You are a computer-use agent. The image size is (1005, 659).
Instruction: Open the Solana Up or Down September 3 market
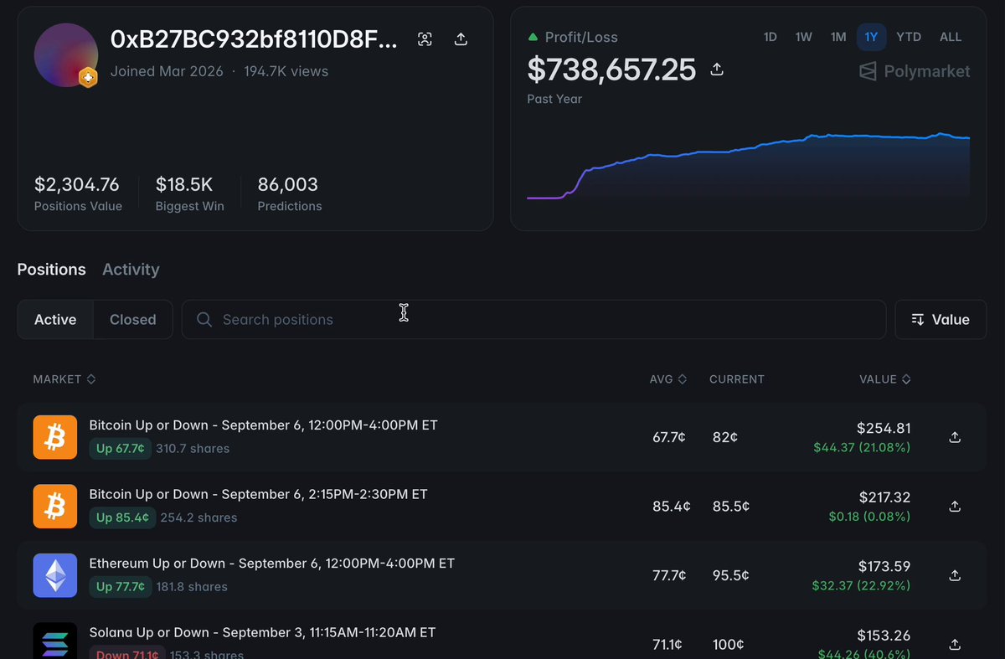click(x=262, y=632)
